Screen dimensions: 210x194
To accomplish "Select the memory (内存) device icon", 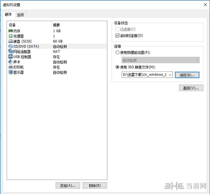I will tap(10, 31).
